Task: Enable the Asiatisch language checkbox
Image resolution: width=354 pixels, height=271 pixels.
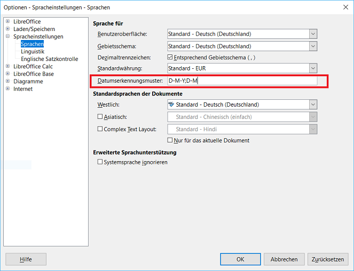Action: click(x=100, y=117)
